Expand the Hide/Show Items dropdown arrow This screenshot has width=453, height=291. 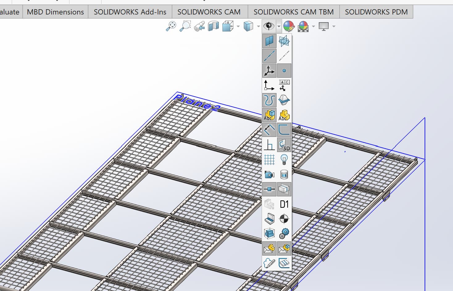(279, 27)
